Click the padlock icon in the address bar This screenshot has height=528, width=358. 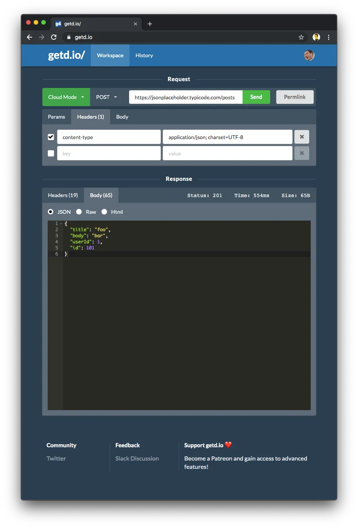68,37
